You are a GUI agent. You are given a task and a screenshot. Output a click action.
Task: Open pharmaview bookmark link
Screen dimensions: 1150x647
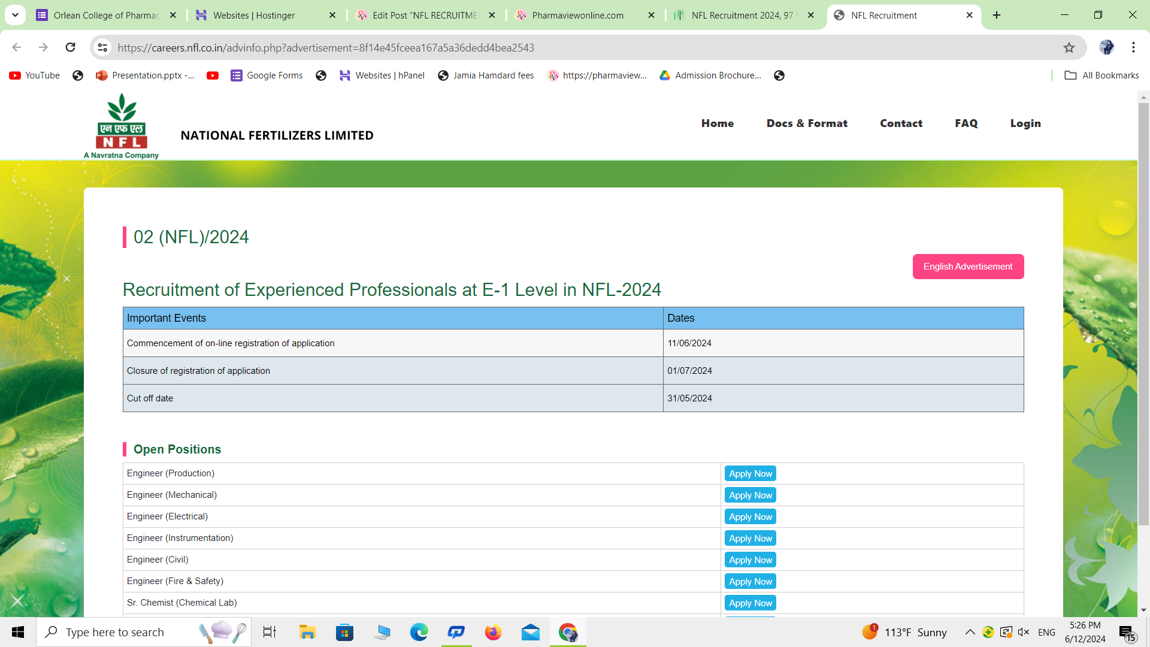point(597,75)
